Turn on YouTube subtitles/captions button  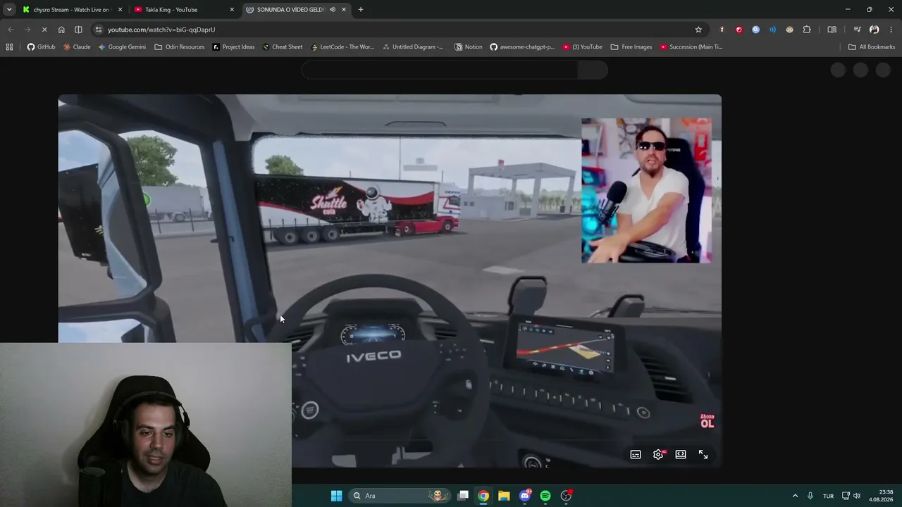point(636,455)
